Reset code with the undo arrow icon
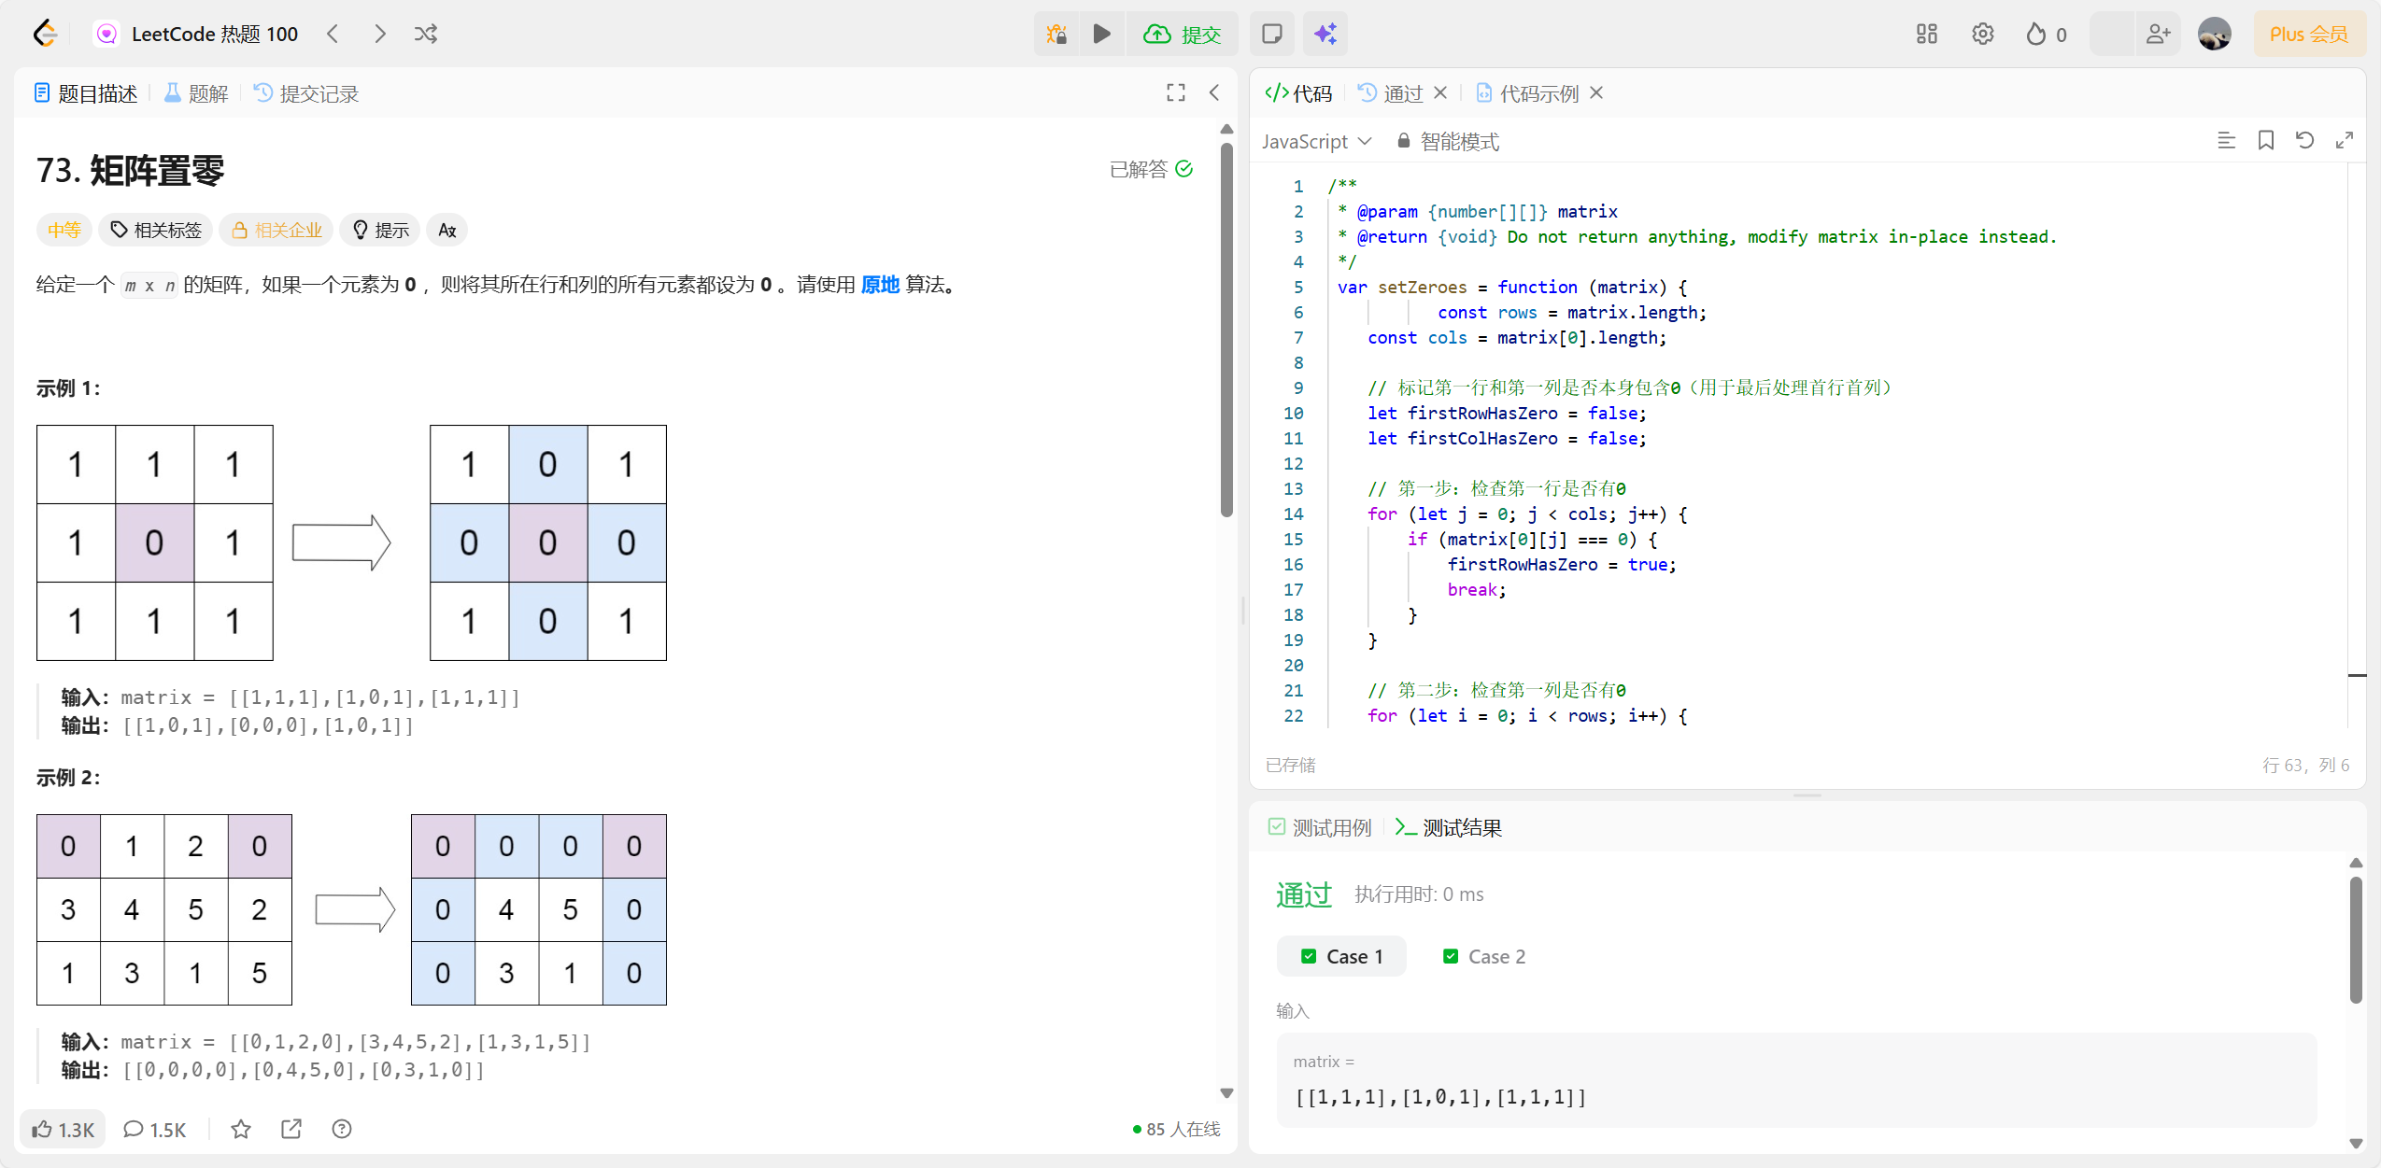 (2304, 141)
